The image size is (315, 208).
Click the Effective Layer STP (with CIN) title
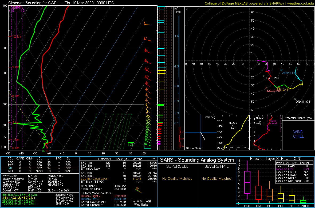pos(275,159)
